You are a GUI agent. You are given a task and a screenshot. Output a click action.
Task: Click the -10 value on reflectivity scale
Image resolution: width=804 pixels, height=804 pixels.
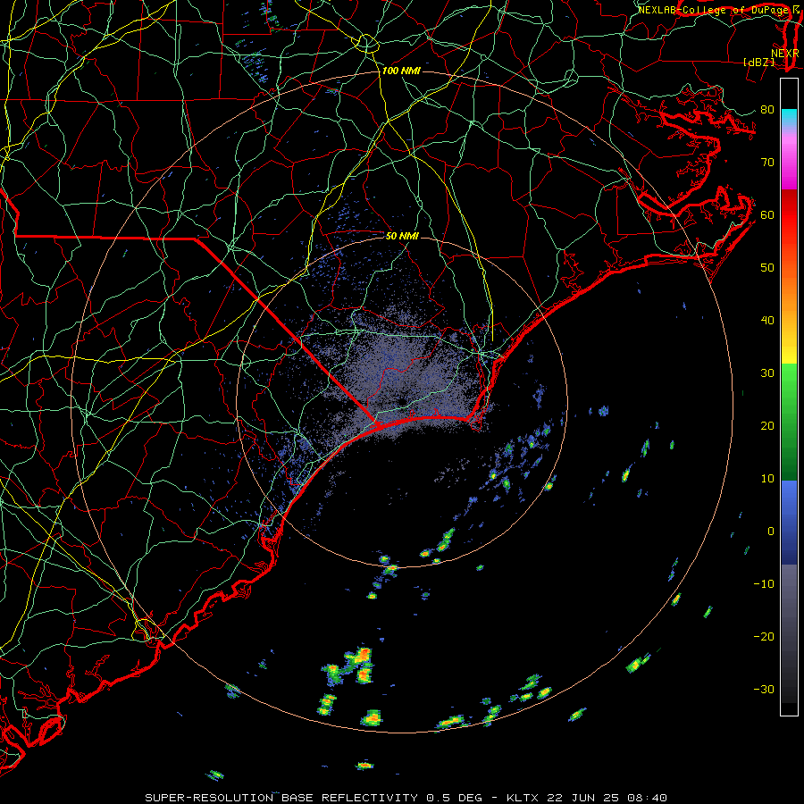(x=764, y=583)
